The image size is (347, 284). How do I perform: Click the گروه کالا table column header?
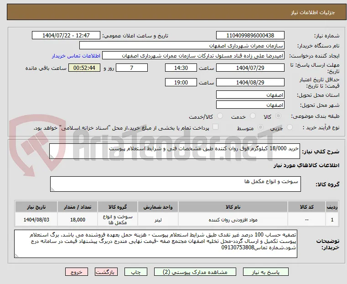click(118, 207)
